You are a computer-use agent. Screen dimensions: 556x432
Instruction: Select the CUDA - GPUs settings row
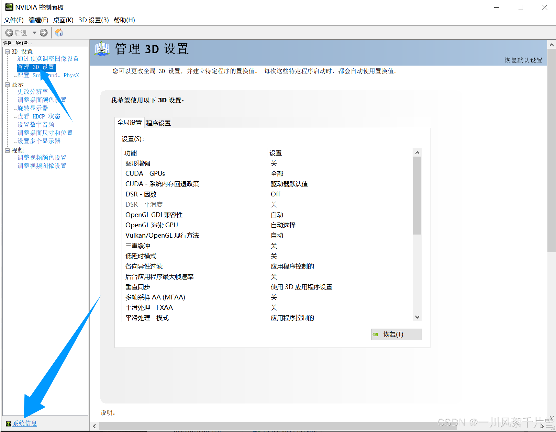tap(267, 174)
